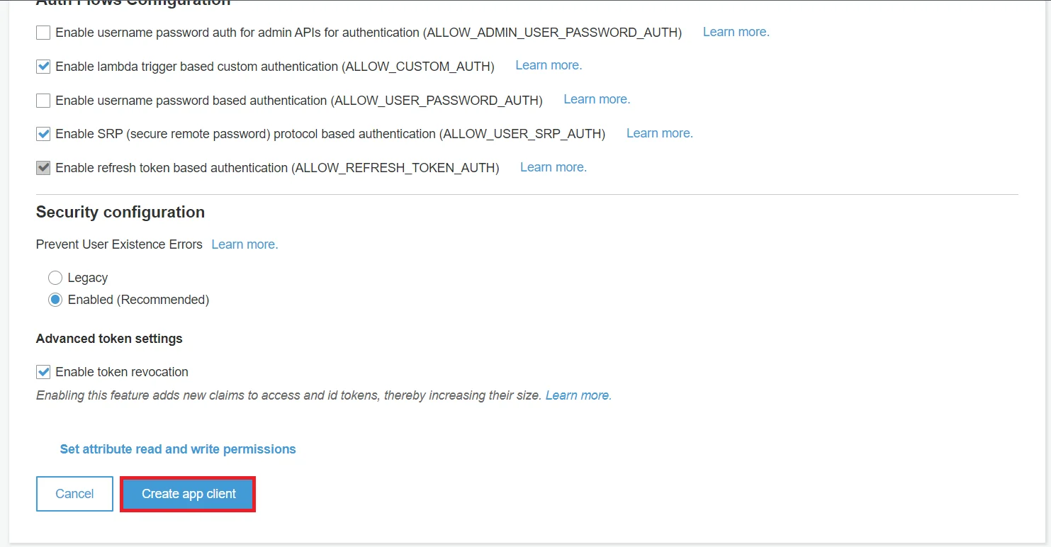Click Create app client button
Viewport: 1051px width, 547px height.
tap(189, 494)
